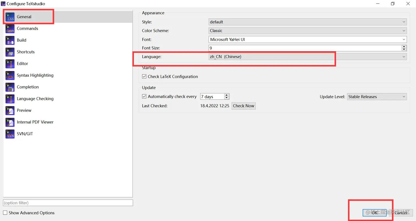The height and width of the screenshot is (221, 416).
Task: Click the Check Now button
Action: pyautogui.click(x=243, y=106)
